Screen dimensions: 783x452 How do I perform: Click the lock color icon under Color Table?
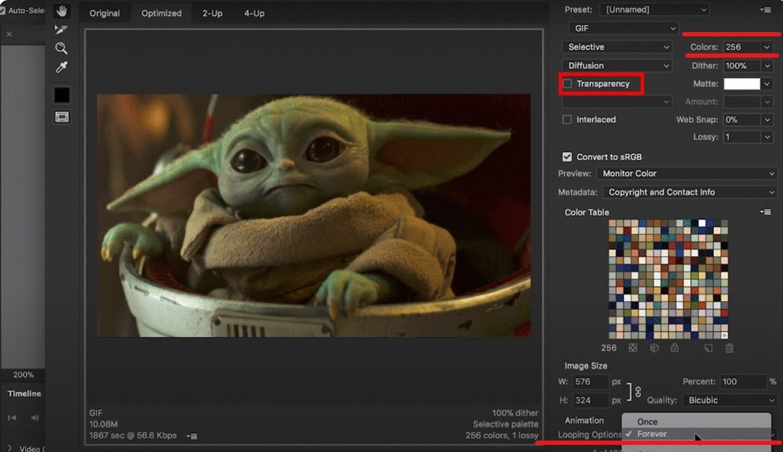coord(674,348)
